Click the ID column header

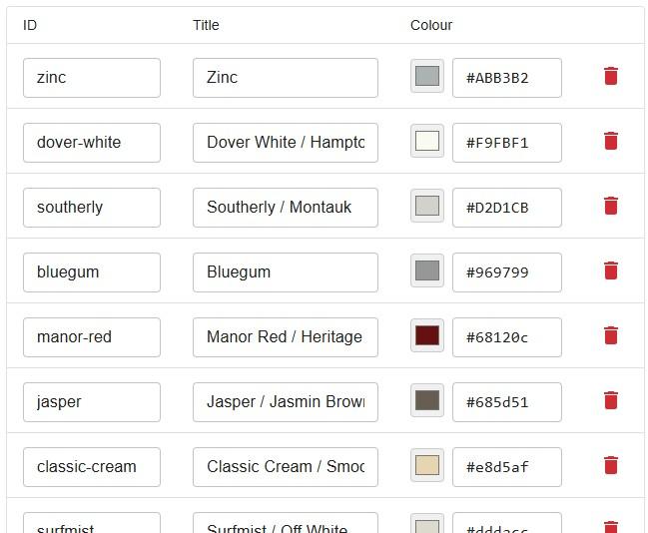tap(30, 25)
